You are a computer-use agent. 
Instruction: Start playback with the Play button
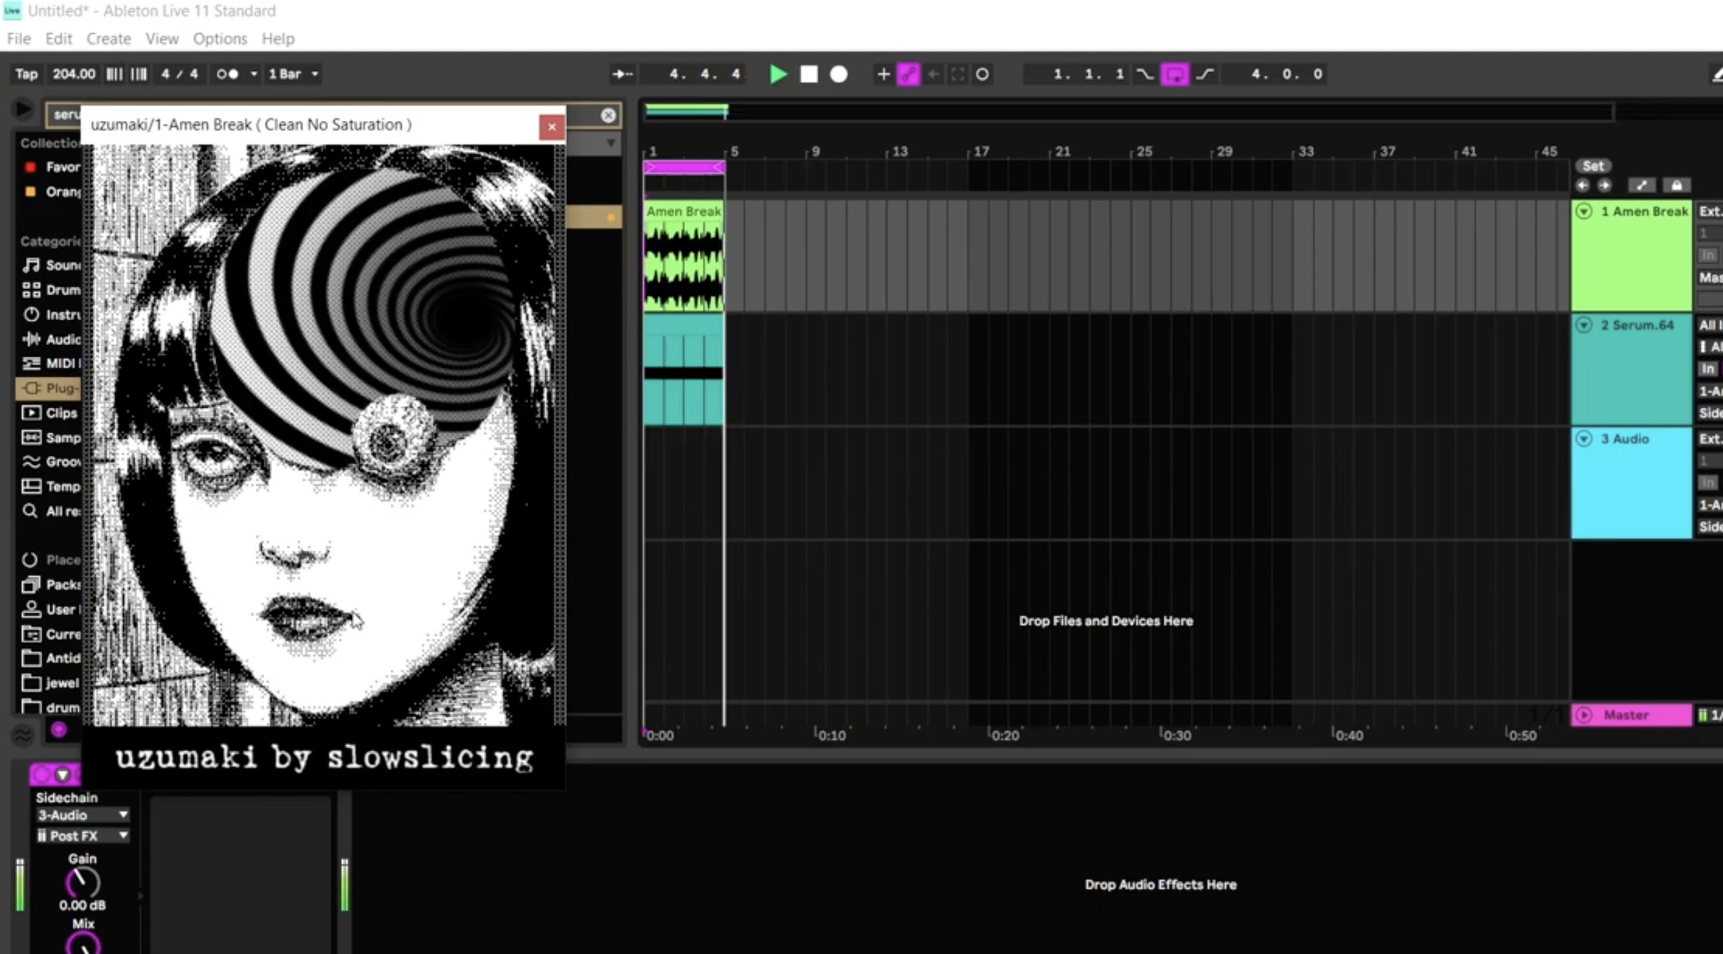coord(778,74)
